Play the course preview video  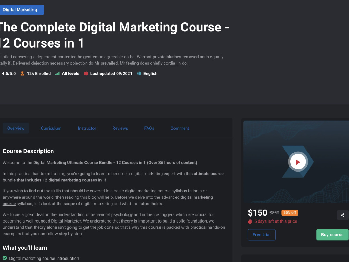click(298, 162)
